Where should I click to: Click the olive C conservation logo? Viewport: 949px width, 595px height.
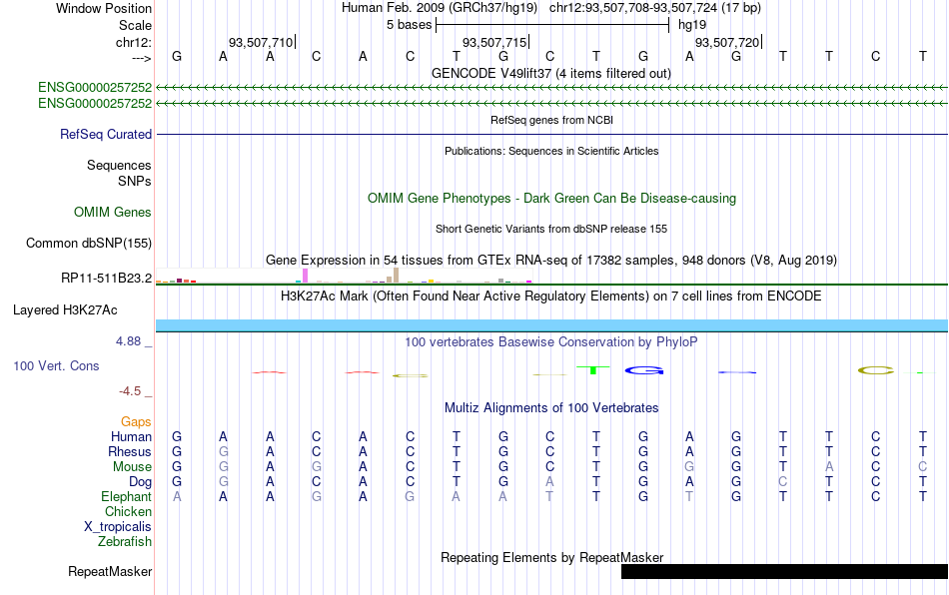[x=876, y=370]
